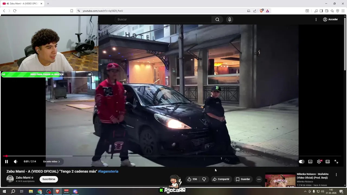Click install/cast screen icon in address bar
Screen dimensions: 347x195
[249, 11]
